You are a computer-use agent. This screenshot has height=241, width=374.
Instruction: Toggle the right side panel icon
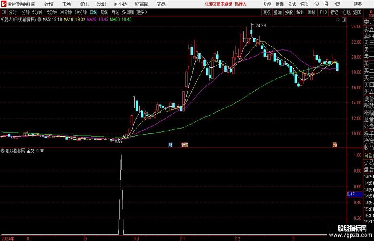click(344, 20)
